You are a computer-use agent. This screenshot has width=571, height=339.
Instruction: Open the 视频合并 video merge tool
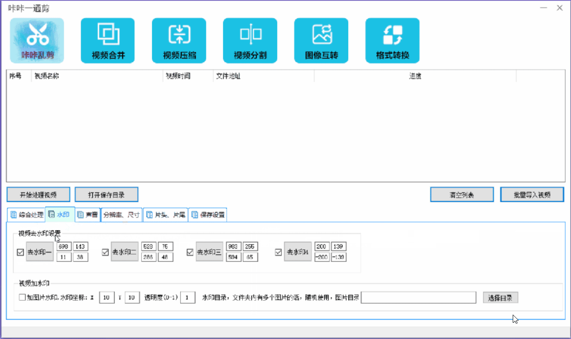pos(108,41)
